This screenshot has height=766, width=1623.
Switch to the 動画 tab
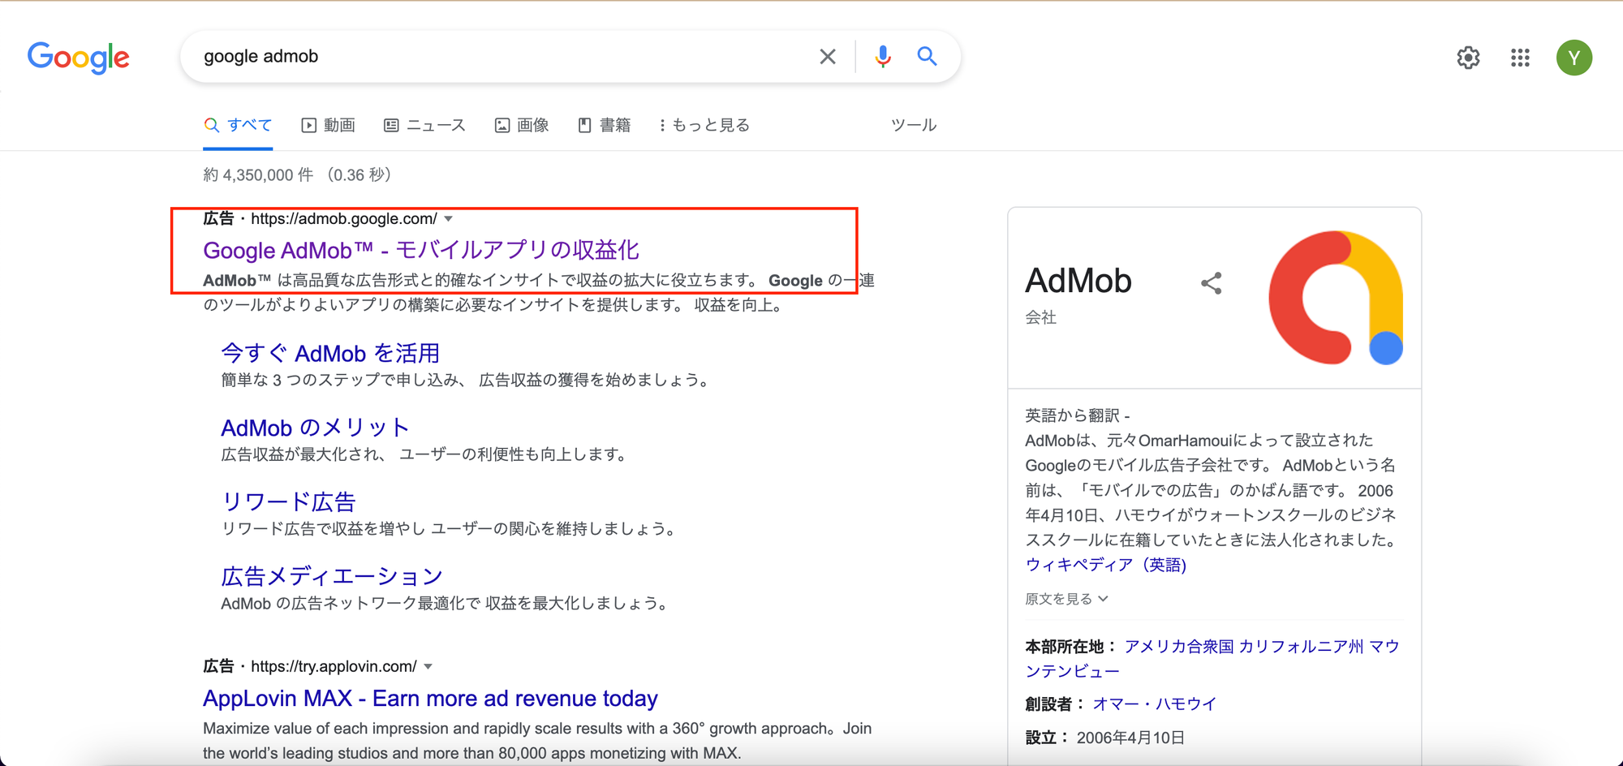point(329,125)
